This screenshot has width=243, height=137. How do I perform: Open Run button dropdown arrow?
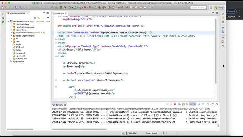[x=77, y=8]
